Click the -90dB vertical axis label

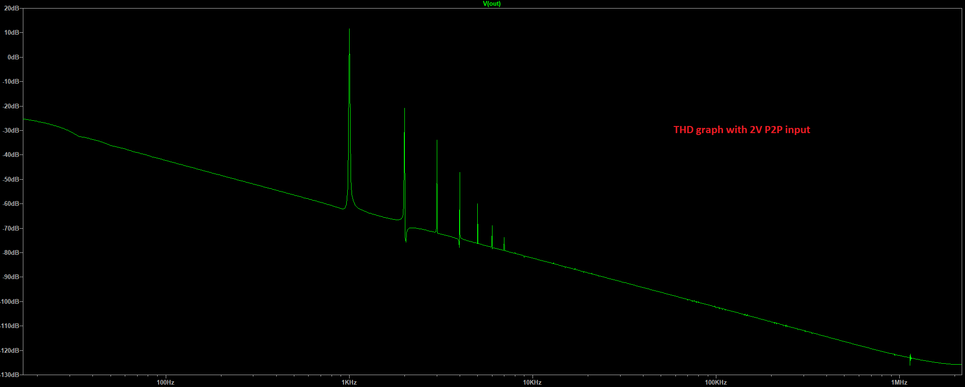pyautogui.click(x=10, y=277)
